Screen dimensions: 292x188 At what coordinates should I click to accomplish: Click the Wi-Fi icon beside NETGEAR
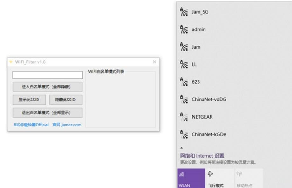[183, 117]
